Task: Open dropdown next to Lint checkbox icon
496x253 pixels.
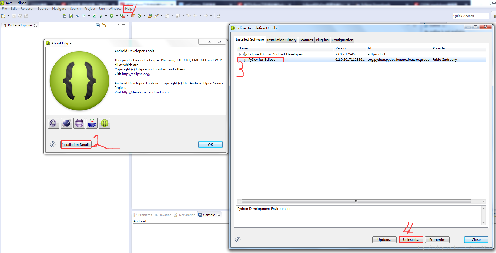Action: pos(89,16)
